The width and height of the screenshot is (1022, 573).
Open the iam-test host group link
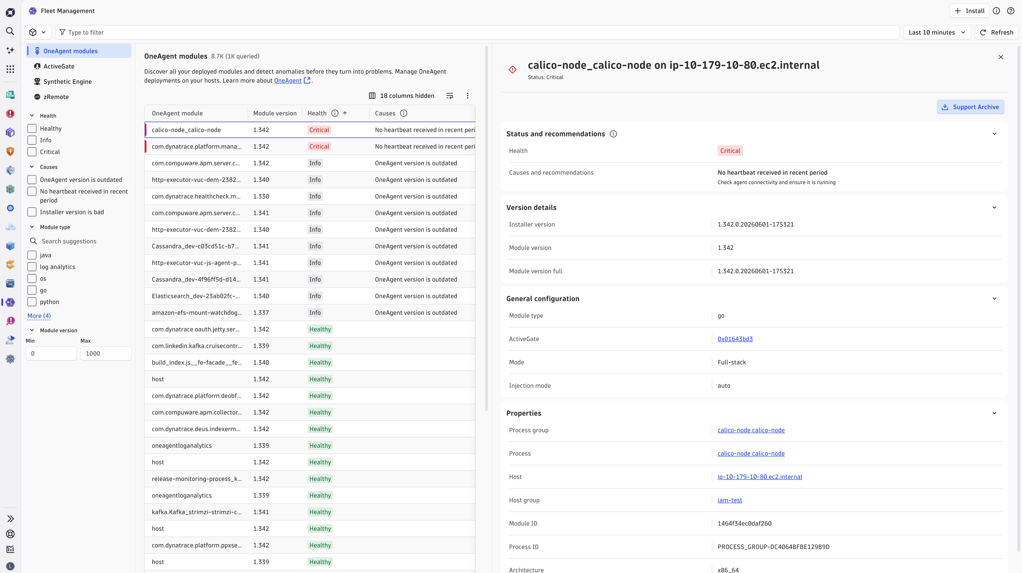pos(730,500)
